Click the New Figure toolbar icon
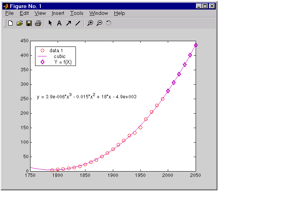 point(10,23)
